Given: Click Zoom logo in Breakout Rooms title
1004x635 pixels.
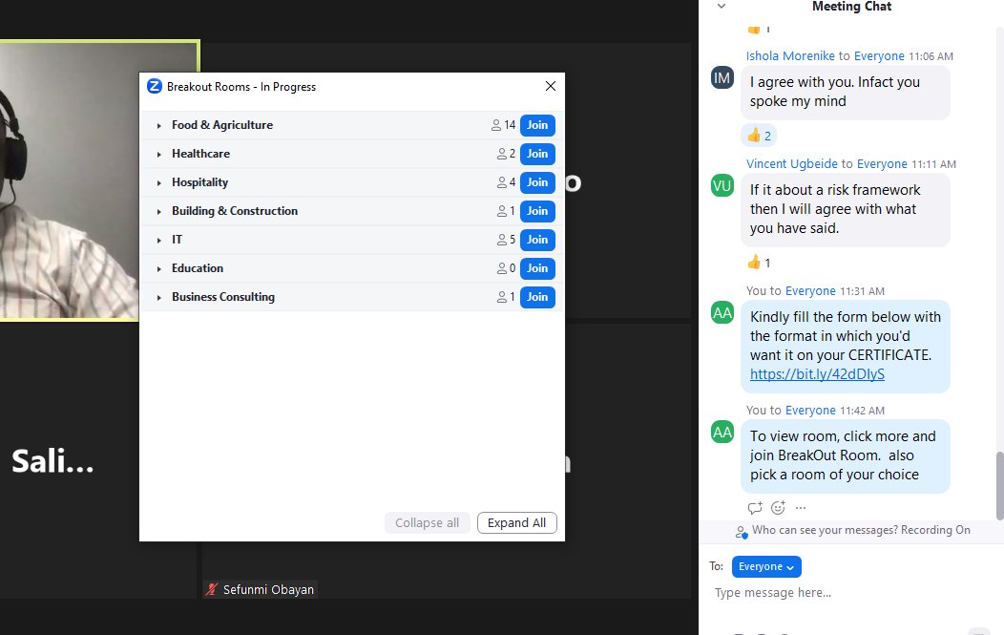Looking at the screenshot, I should [x=155, y=86].
